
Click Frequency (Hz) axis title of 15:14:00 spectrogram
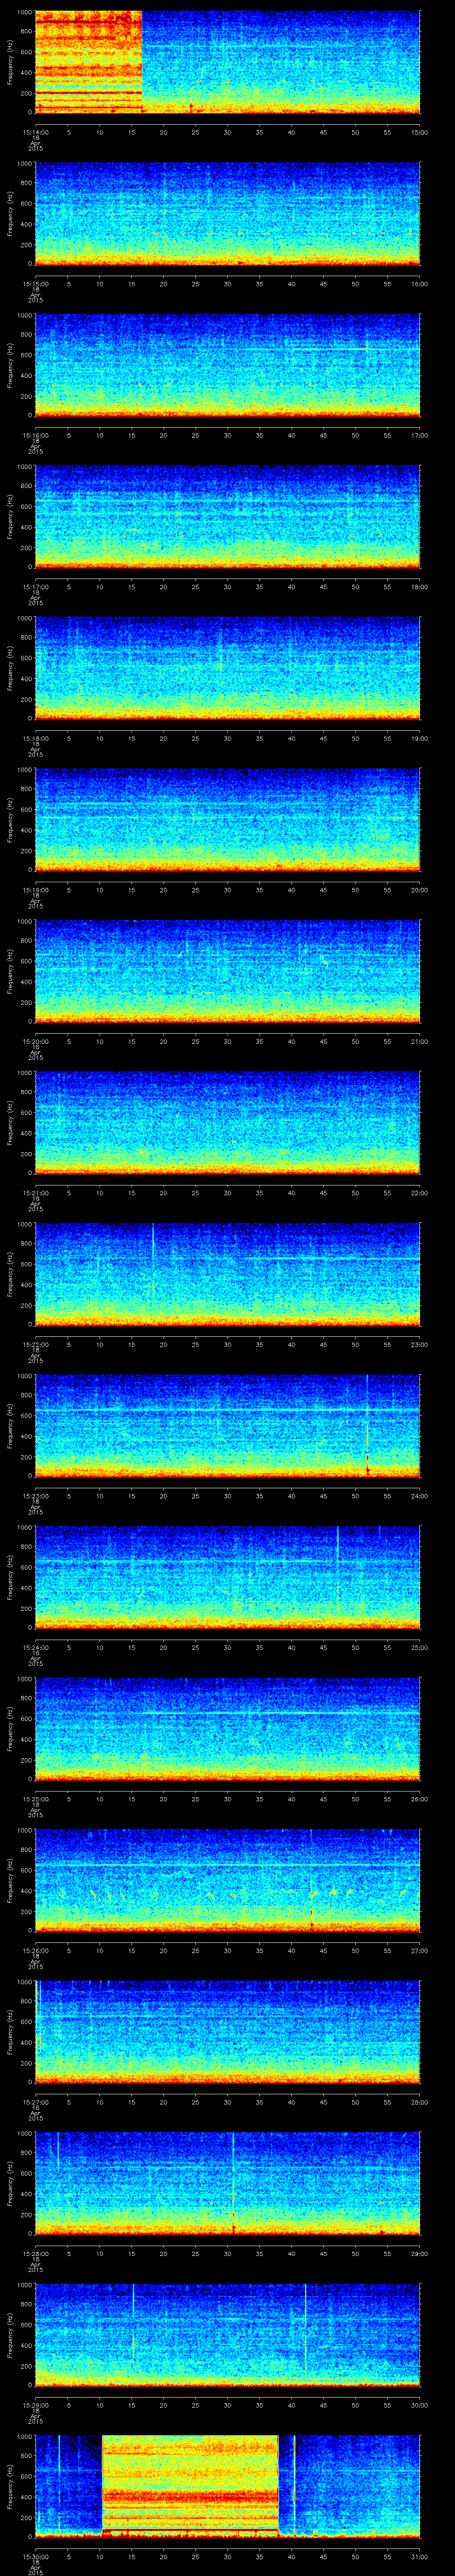point(10,62)
